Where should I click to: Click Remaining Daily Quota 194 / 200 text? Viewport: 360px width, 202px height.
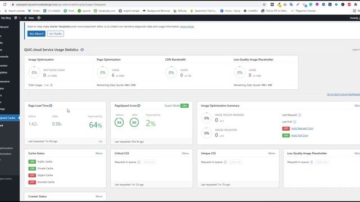(x=116, y=85)
